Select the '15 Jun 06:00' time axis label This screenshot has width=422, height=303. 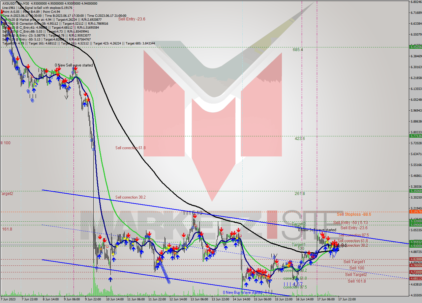[262, 299]
